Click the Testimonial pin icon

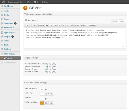tap(2, 28)
